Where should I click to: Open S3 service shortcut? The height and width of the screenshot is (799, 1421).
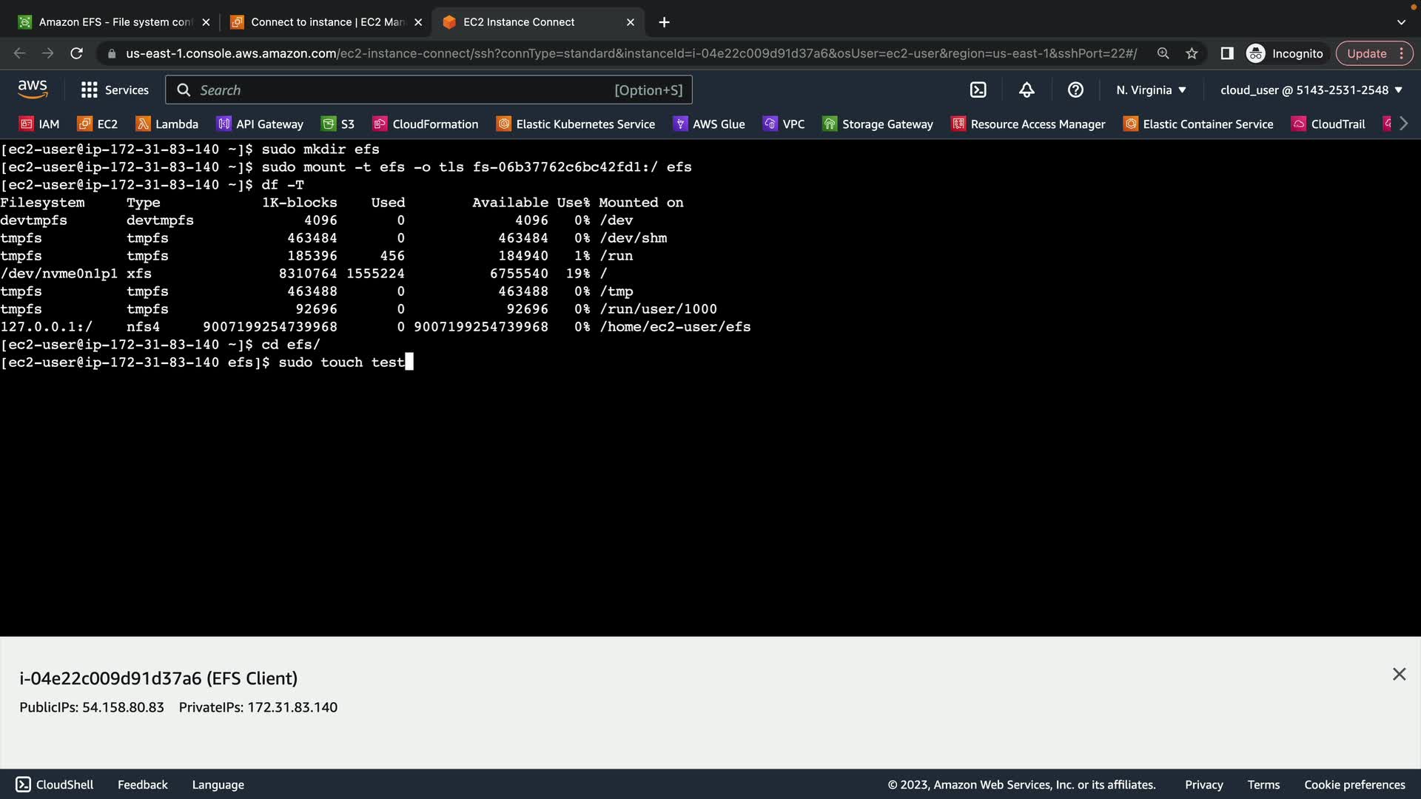(x=338, y=124)
